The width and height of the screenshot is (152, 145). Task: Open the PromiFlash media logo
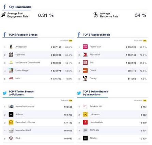(x=85, y=47)
